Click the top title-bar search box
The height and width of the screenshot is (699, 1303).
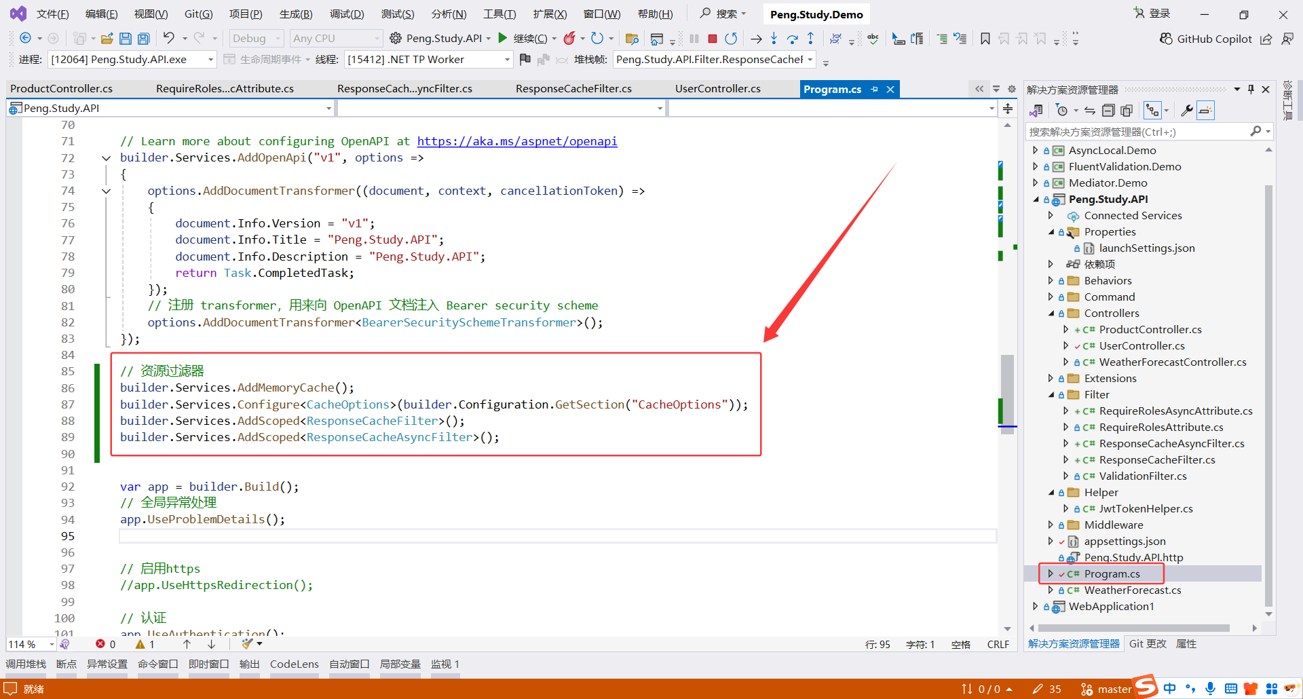[723, 14]
